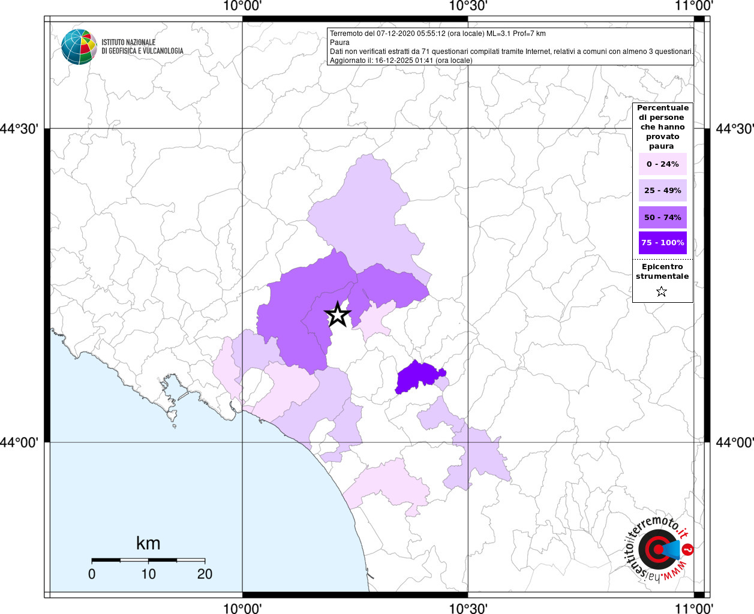Click the 'Epicentro strumentale' legend label
Viewport: 754px width, 614px height.
coord(662,272)
